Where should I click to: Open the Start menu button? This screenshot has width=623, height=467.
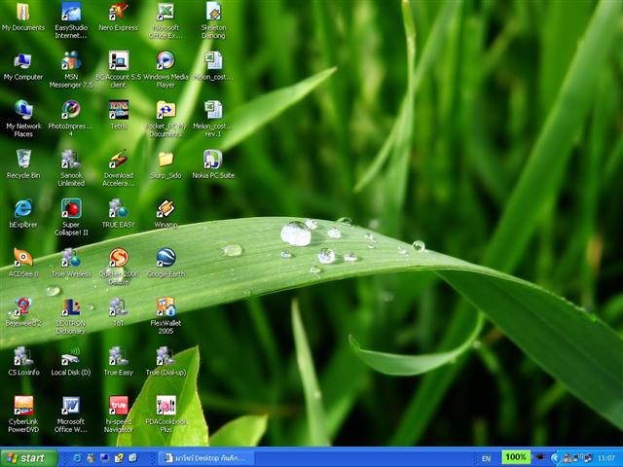click(29, 458)
